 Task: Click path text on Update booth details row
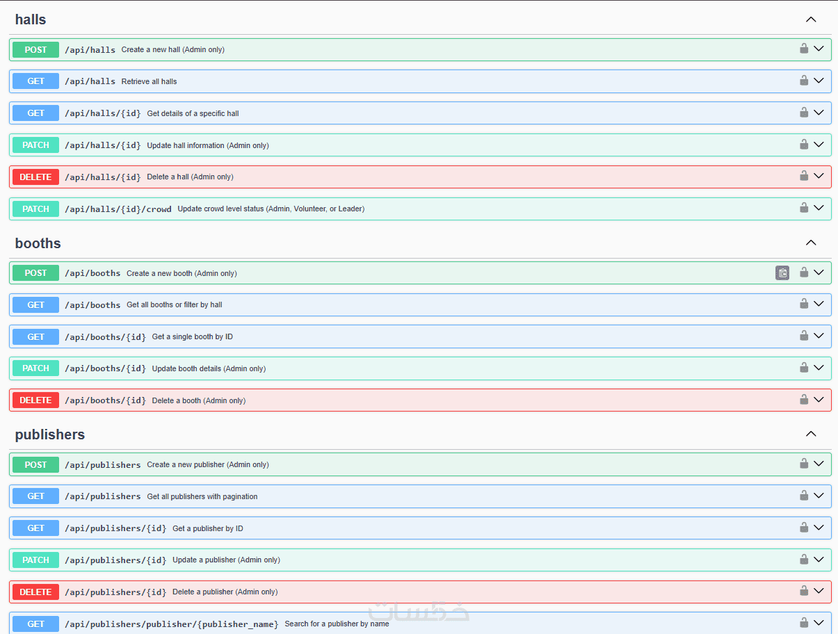(x=106, y=368)
